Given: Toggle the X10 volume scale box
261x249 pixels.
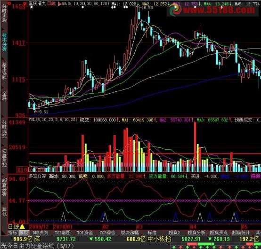Looking at the screenshot, I should (22, 169).
